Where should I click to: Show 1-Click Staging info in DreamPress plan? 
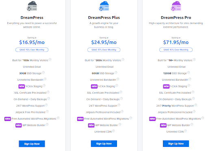(44, 86)
